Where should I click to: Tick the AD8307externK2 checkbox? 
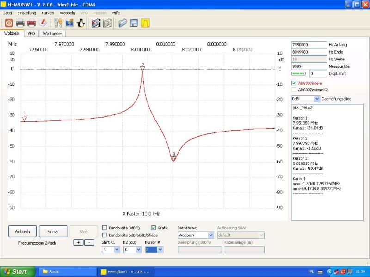294,90
